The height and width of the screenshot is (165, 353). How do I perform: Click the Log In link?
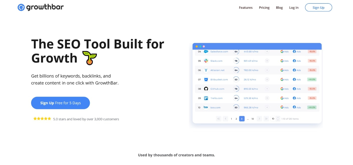pos(294,7)
